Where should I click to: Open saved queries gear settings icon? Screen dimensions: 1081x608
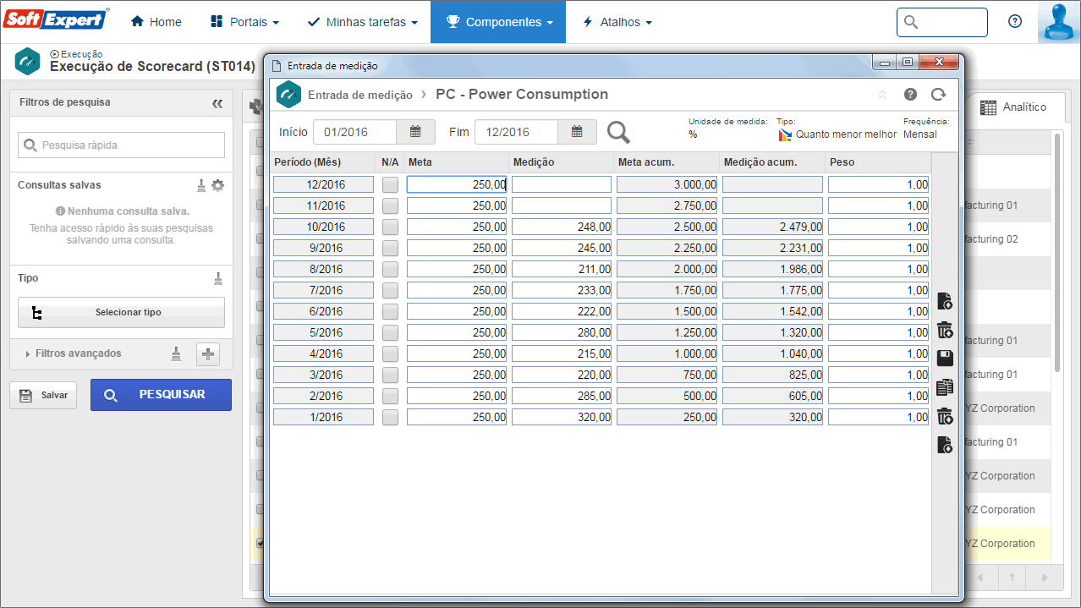217,185
